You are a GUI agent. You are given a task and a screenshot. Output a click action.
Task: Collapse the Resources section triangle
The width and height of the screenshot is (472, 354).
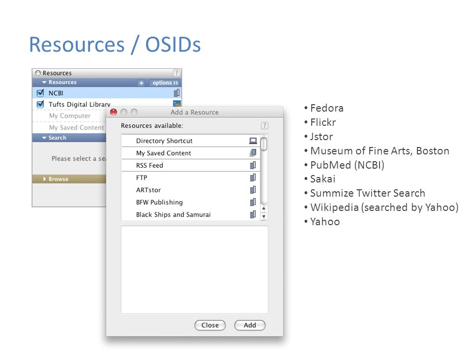44,82
